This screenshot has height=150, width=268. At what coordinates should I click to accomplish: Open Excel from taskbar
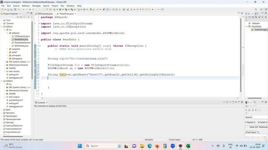click(188, 146)
